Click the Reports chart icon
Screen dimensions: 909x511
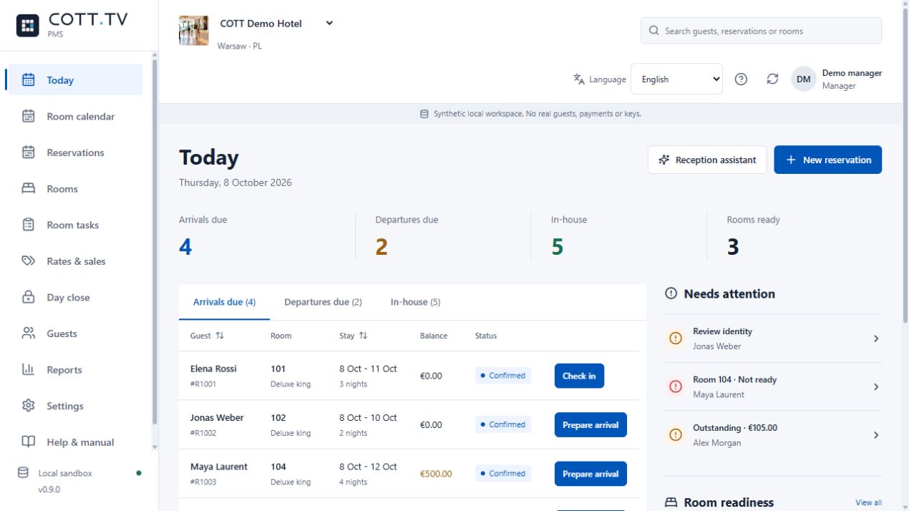29,370
